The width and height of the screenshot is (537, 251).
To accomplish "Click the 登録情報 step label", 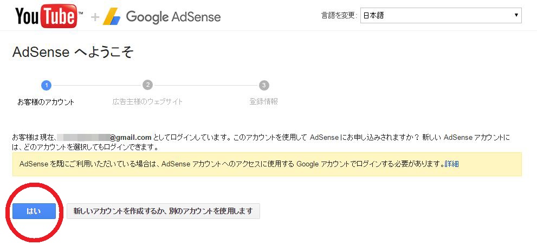I will 264,102.
